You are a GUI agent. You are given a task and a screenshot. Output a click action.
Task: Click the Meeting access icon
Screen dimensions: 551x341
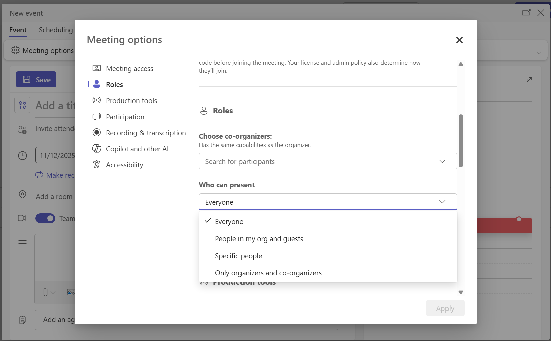tap(97, 68)
